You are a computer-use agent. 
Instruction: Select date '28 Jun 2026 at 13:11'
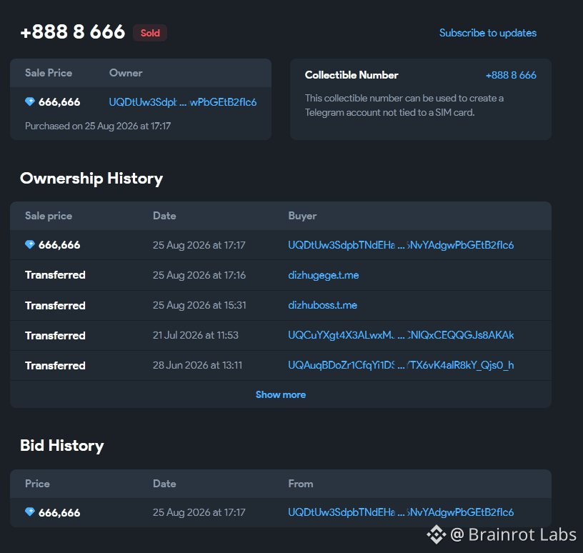tap(197, 365)
